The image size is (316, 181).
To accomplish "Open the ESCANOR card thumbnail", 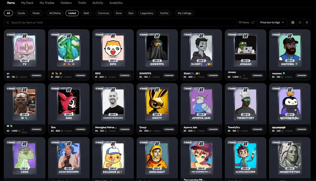I will pyautogui.click(x=113, y=158).
